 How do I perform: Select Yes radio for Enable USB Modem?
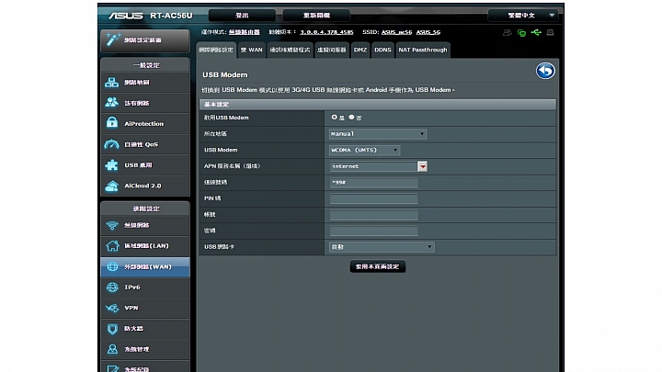point(335,118)
